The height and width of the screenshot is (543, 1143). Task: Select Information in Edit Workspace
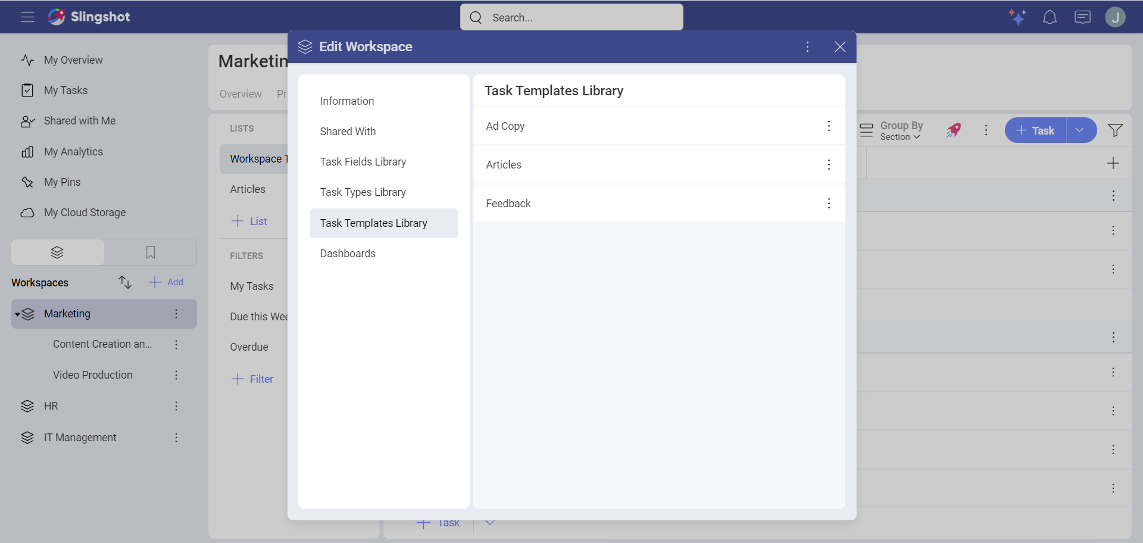(383, 101)
